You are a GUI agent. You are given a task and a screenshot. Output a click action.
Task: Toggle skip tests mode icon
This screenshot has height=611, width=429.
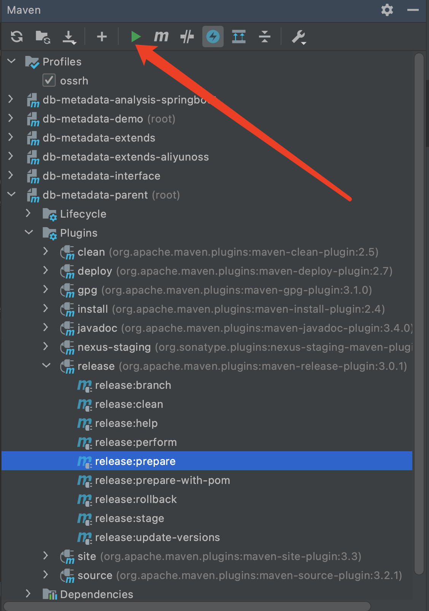[x=187, y=37]
